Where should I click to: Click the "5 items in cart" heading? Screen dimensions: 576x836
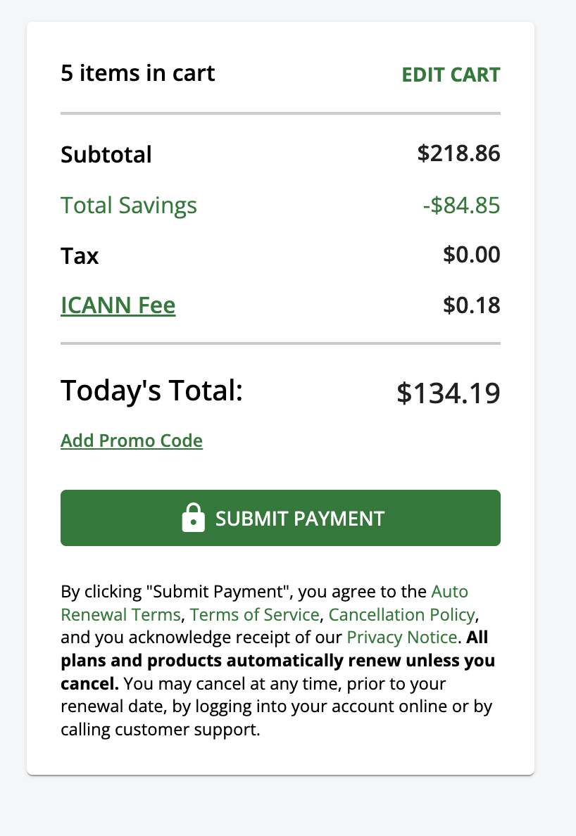click(x=138, y=73)
